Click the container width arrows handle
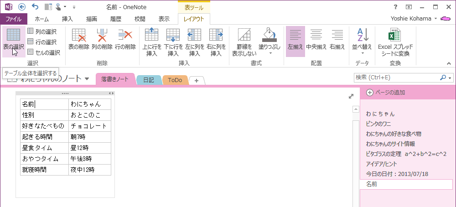The image size is (456, 207). (x=111, y=93)
